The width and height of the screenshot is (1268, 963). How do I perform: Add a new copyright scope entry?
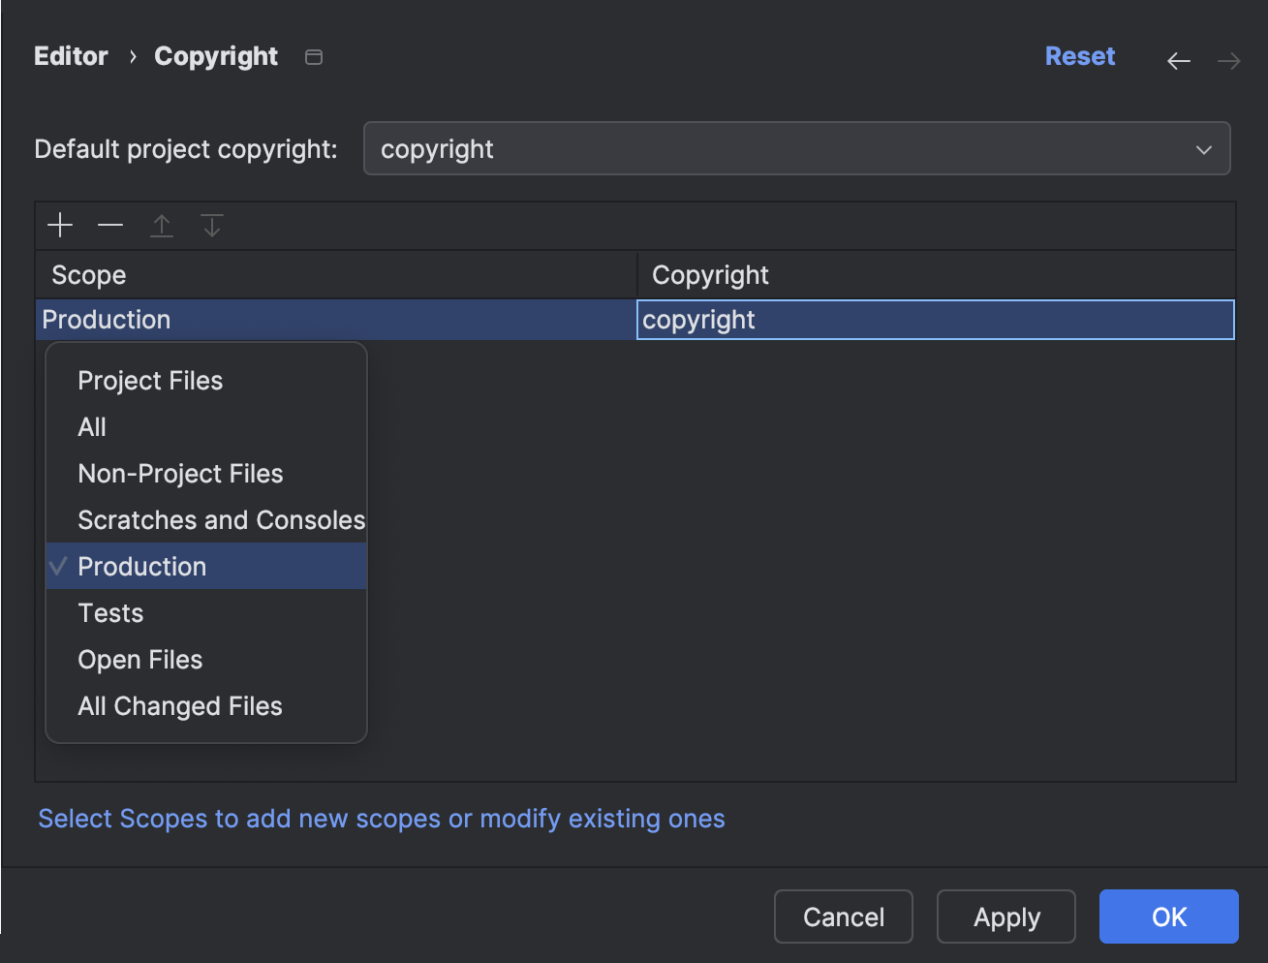click(x=59, y=225)
